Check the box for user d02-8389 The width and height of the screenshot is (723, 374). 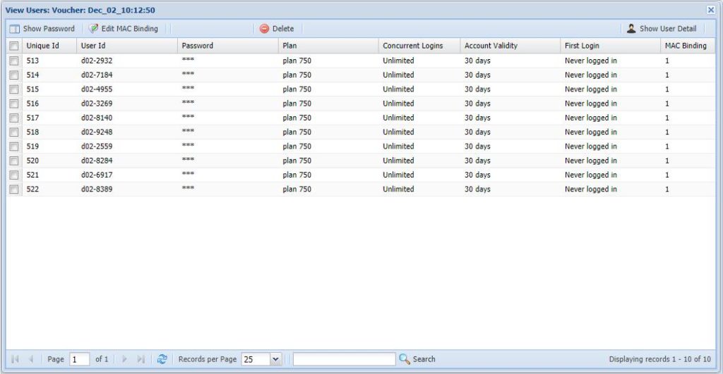[x=14, y=189]
